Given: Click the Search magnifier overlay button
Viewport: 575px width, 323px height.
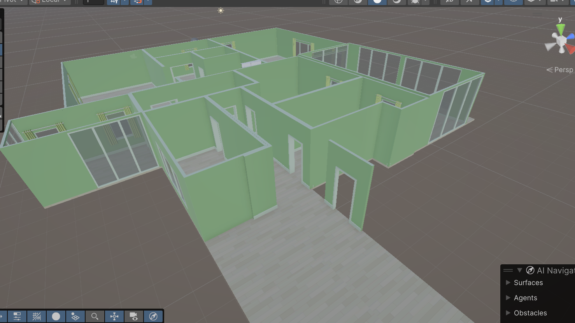Looking at the screenshot, I should point(95,316).
